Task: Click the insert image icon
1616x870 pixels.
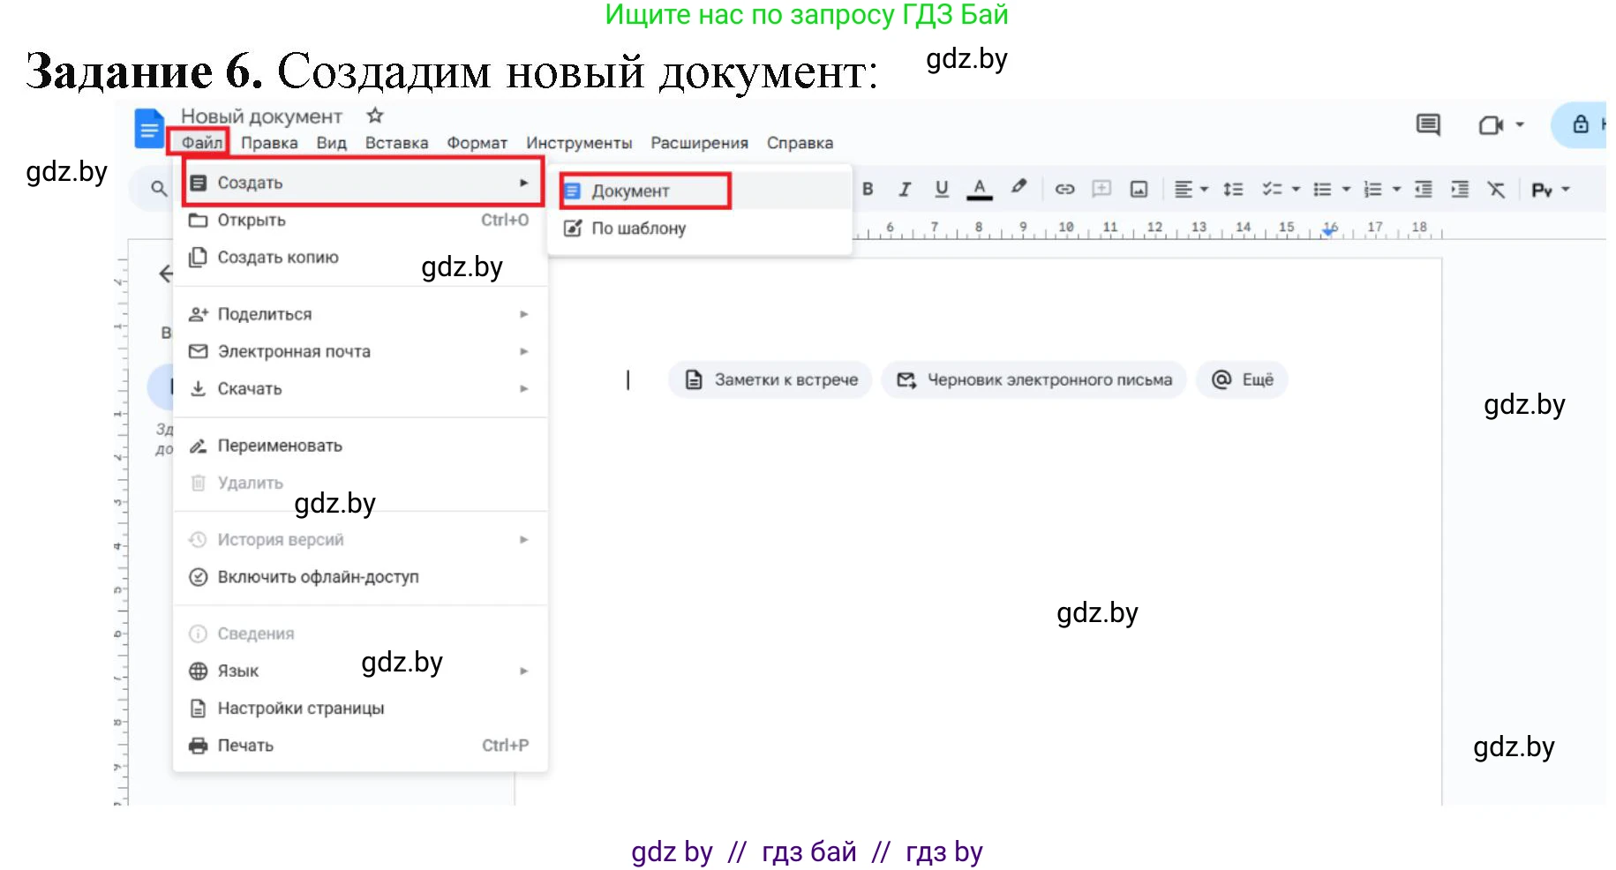Action: pos(1139,189)
